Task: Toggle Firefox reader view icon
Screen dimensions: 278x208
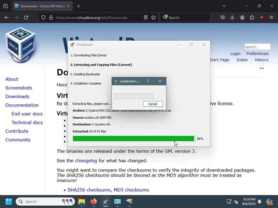Action: coord(146,18)
